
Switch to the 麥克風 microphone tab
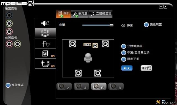point(80,14)
